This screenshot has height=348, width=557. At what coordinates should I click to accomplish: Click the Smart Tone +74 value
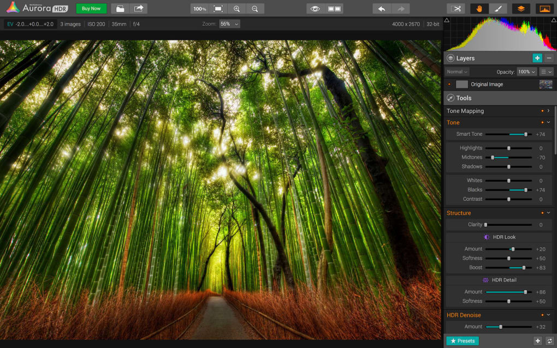[540, 134]
